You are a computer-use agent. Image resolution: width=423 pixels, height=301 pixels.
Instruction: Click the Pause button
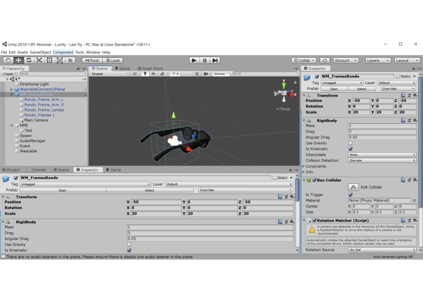205,60
